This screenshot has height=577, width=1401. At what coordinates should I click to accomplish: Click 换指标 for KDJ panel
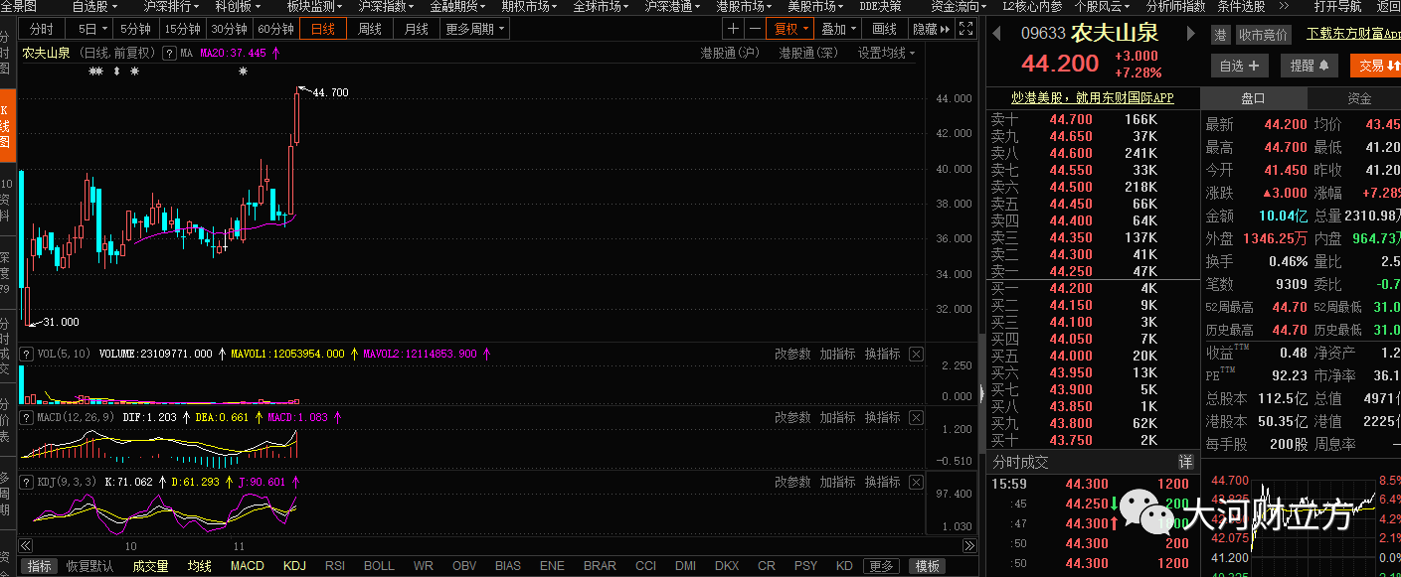(x=882, y=482)
